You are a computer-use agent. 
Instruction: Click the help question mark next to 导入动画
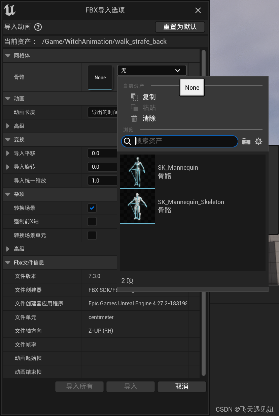click(38, 27)
